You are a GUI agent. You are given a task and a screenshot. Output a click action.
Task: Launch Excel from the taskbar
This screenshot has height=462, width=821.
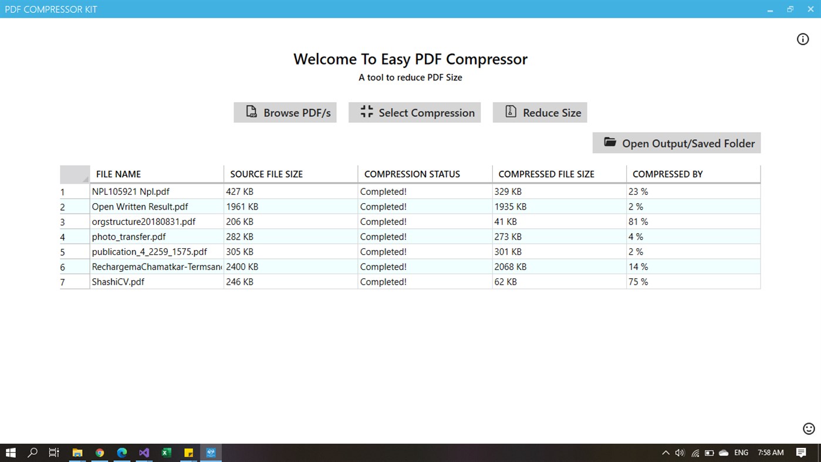(x=166, y=453)
